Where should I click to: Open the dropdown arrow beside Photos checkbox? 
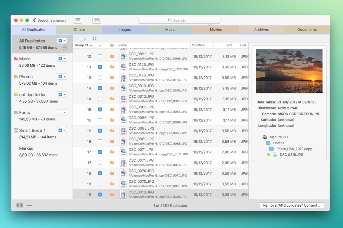coord(65,77)
